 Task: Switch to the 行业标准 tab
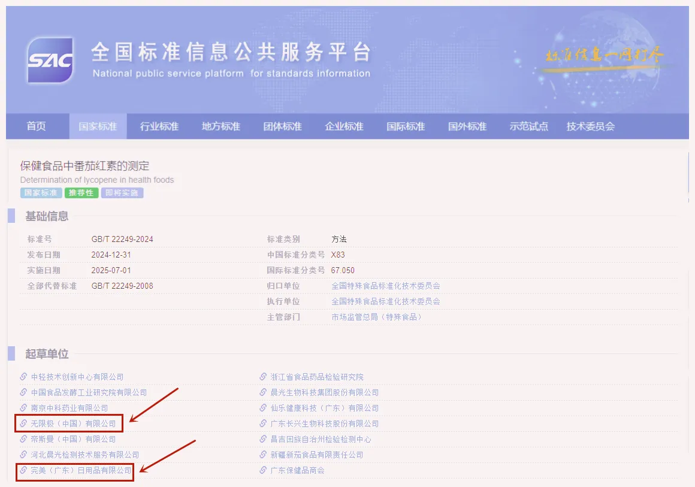click(x=159, y=126)
